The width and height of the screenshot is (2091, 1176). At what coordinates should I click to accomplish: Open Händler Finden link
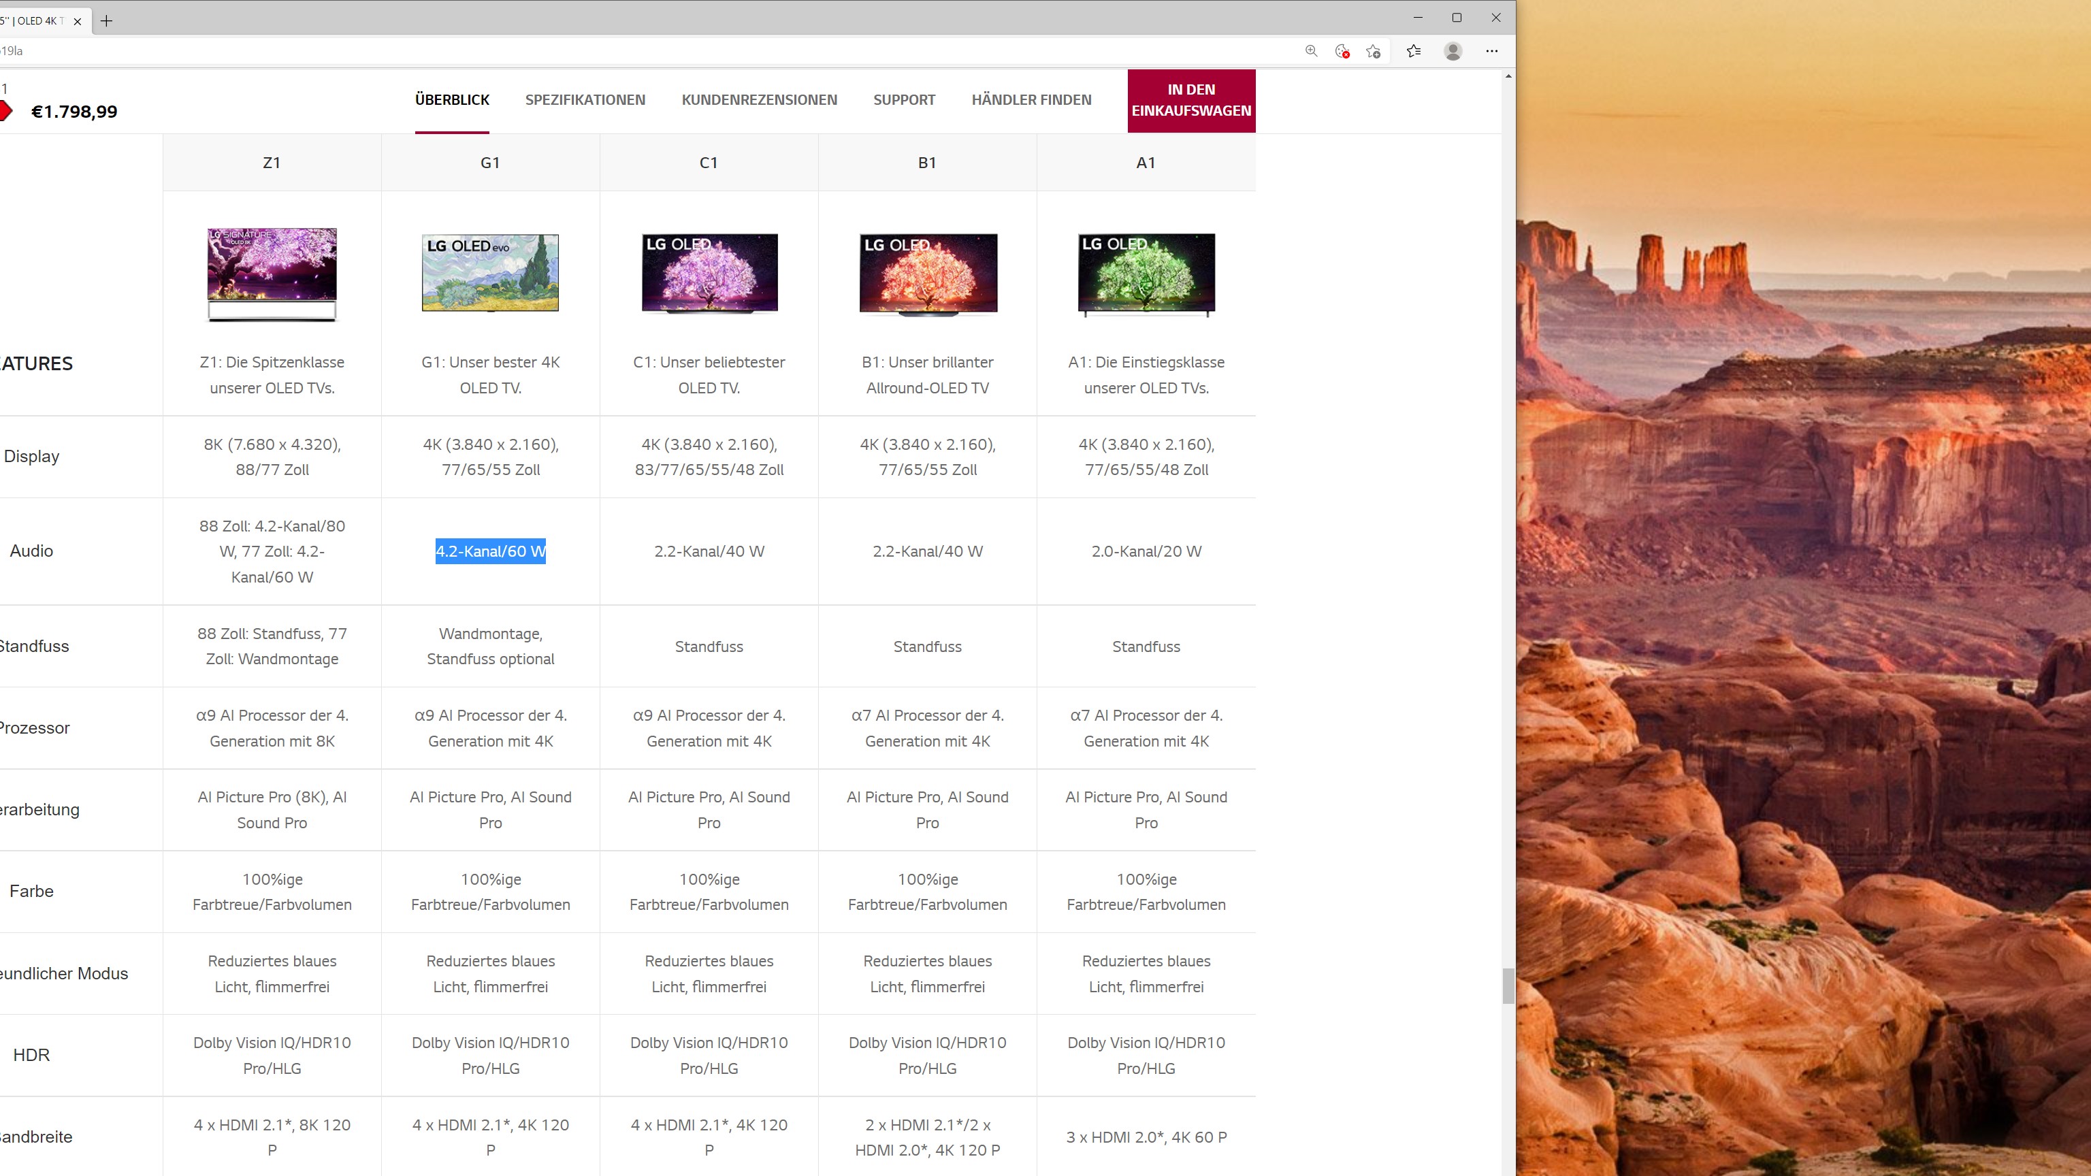pyautogui.click(x=1031, y=100)
